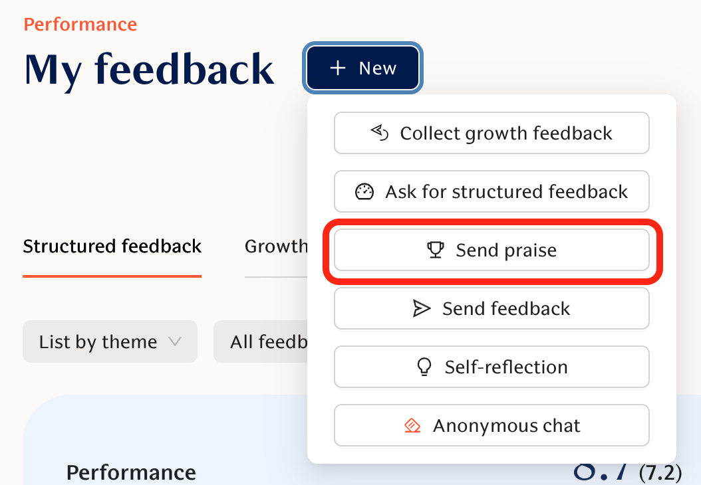Click the Performance card title
Screen dimensions: 701x485
coord(131,472)
